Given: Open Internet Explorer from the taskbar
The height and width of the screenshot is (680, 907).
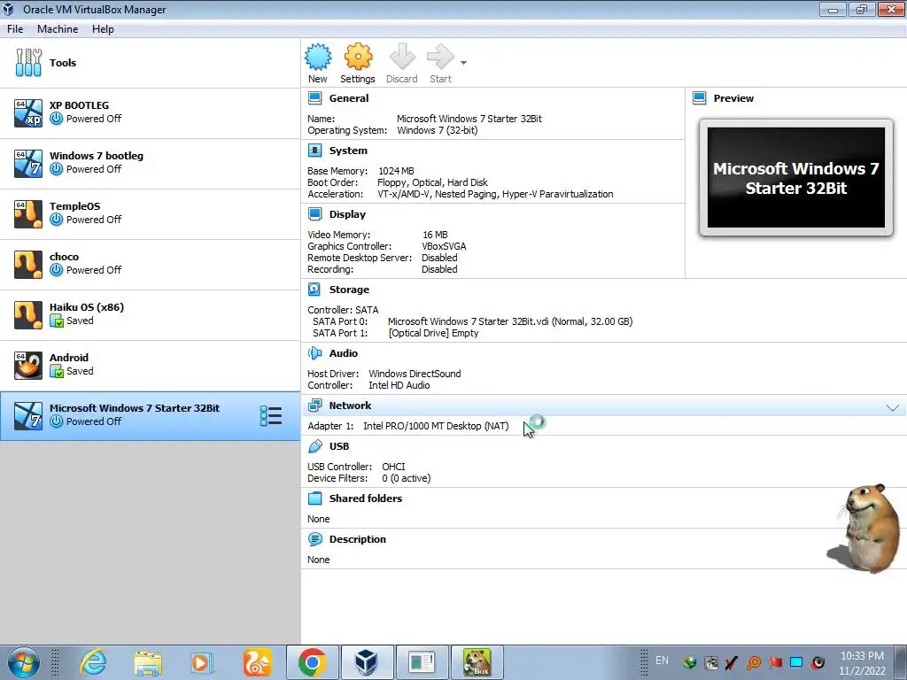Looking at the screenshot, I should click(93, 662).
